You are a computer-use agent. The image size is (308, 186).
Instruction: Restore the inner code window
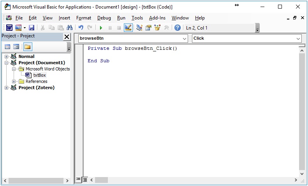click(295, 18)
